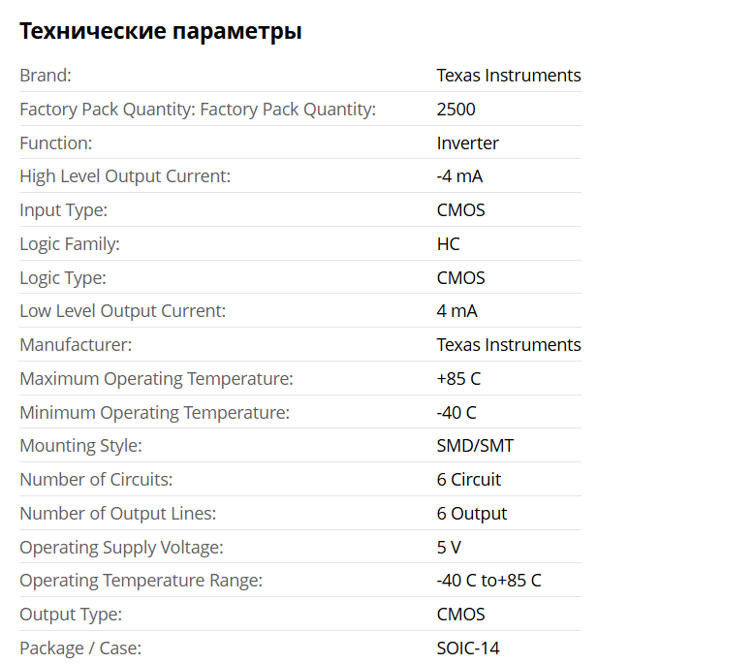Click the Inverter function value
Viewport: 755px width, 664px height.
pyautogui.click(x=467, y=143)
